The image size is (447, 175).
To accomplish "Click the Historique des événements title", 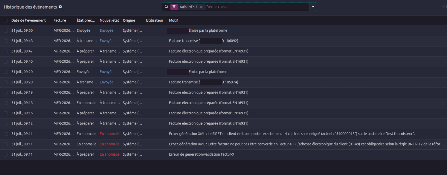I will [30, 7].
